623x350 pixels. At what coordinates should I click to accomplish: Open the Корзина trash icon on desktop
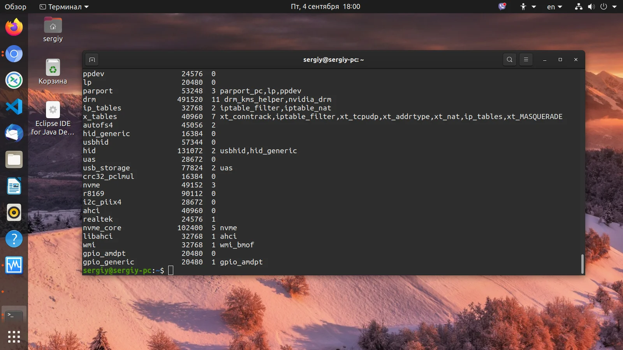(x=53, y=72)
